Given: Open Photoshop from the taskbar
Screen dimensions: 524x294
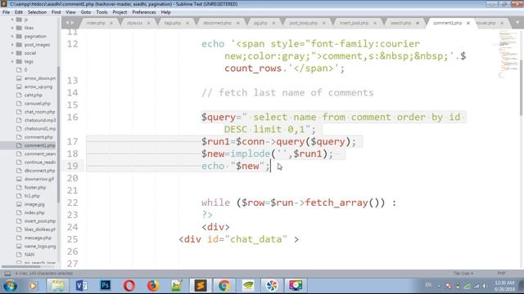Looking at the screenshot, I should tap(106, 286).
